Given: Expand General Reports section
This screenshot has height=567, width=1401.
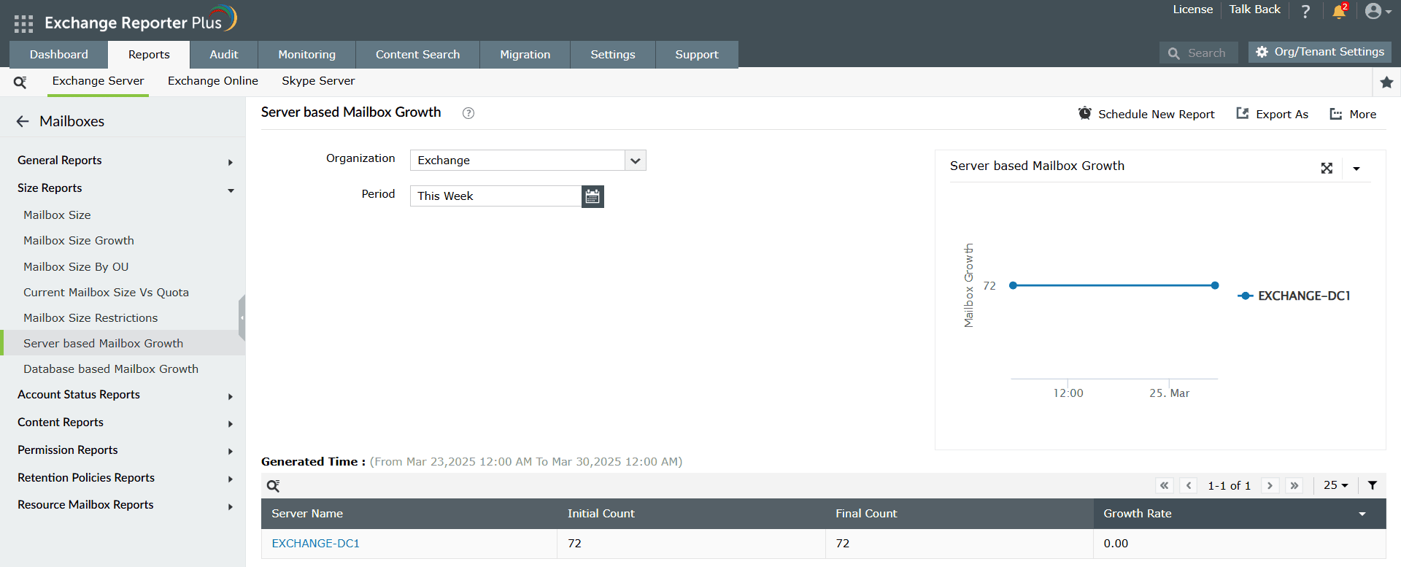Looking at the screenshot, I should tap(123, 161).
